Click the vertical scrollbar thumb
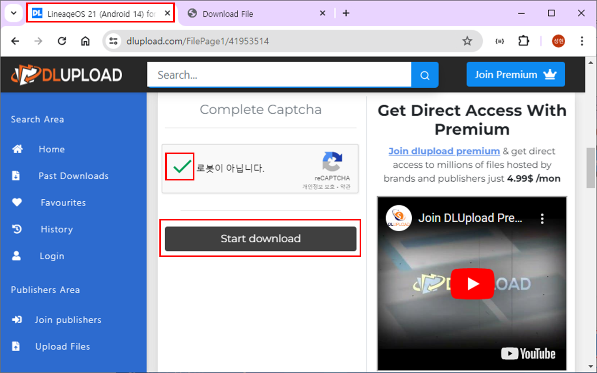This screenshot has width=597, height=373. [591, 168]
